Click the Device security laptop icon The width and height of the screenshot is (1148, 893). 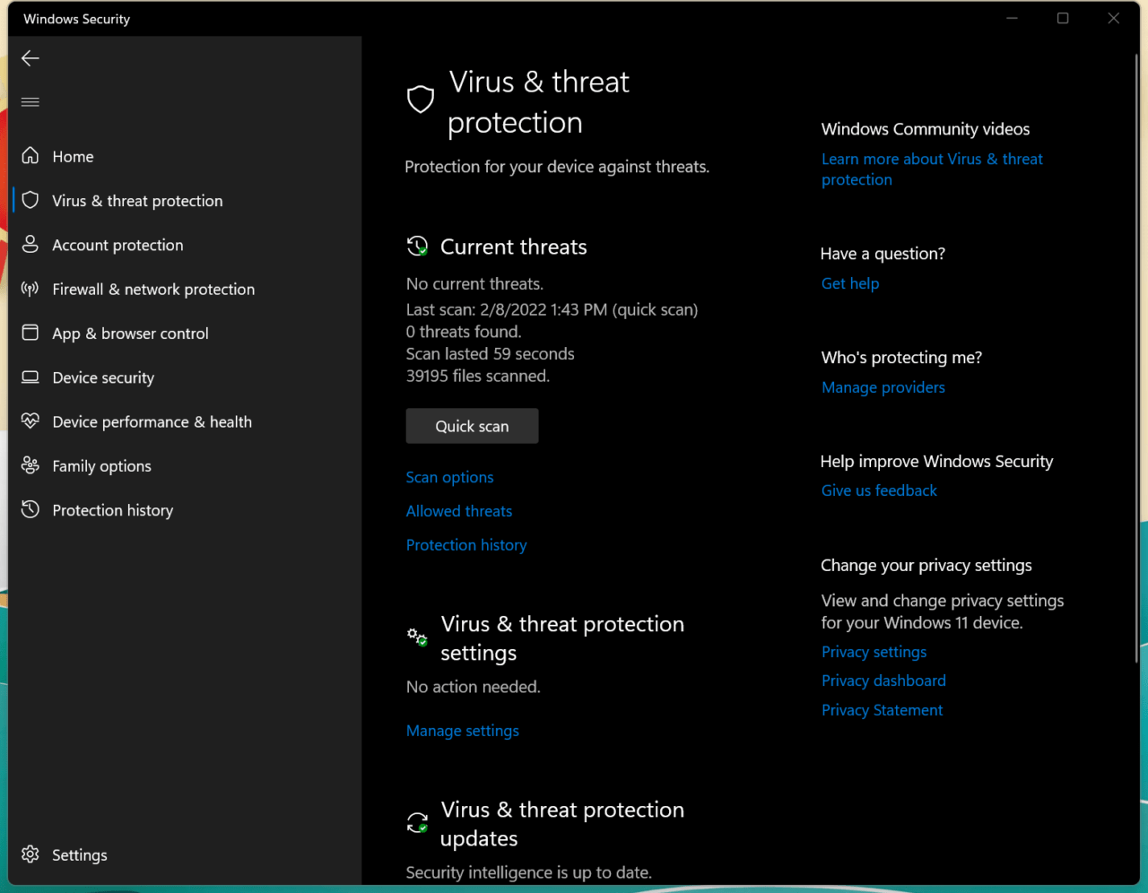pos(30,377)
